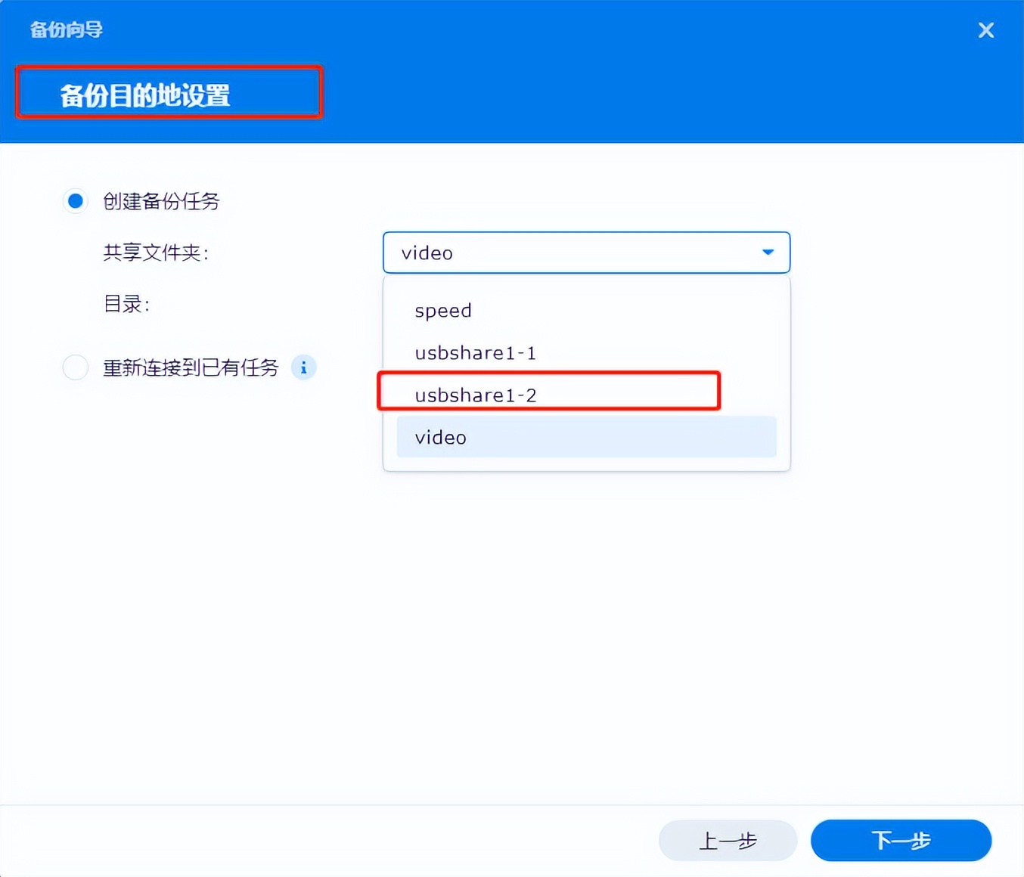Click the currently shown video value in the selector

[x=426, y=253]
